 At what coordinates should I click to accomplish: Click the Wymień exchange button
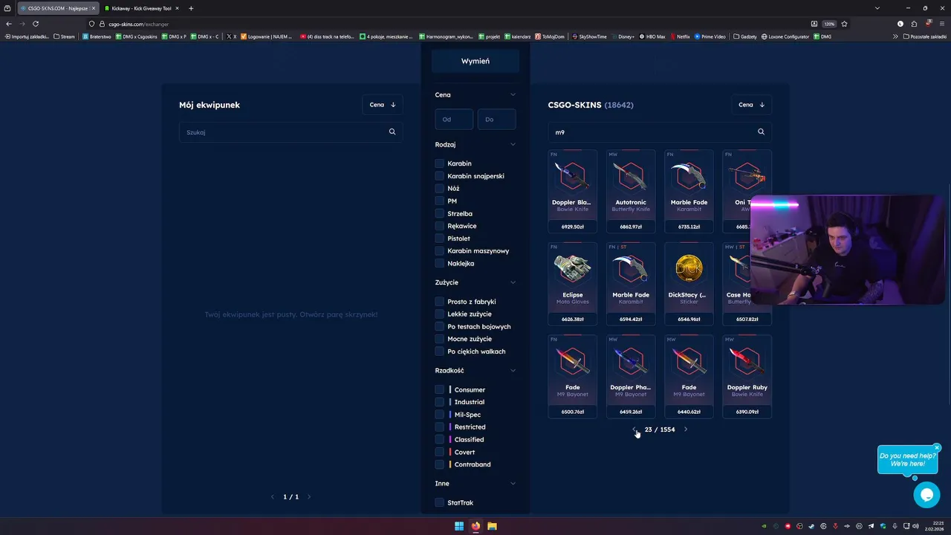[475, 61]
